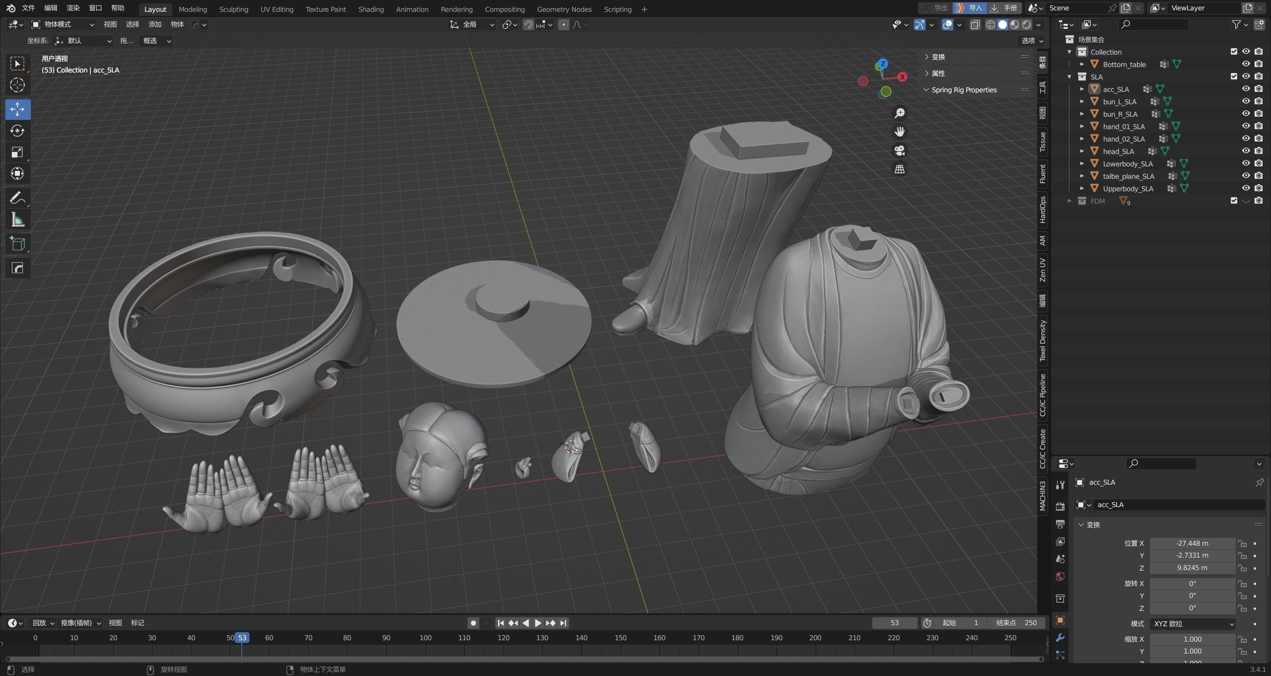
Task: Click the Location X value field
Action: point(1192,543)
